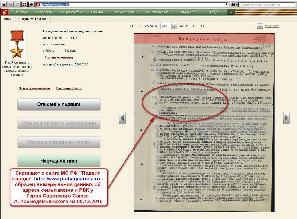
Task: Open the Частые вопросы menu item
Action: point(124,12)
